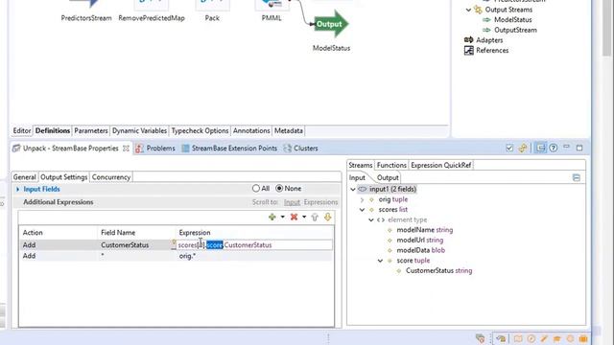Select the All radio button
Image resolution: width=614 pixels, height=345 pixels.
pyautogui.click(x=256, y=189)
